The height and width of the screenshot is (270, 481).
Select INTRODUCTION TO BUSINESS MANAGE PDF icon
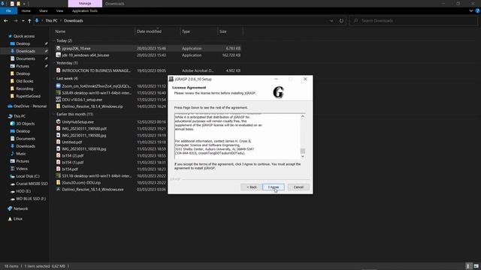(x=59, y=70)
